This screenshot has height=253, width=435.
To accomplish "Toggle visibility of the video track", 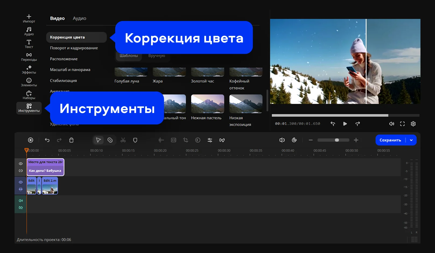I will tap(21, 182).
